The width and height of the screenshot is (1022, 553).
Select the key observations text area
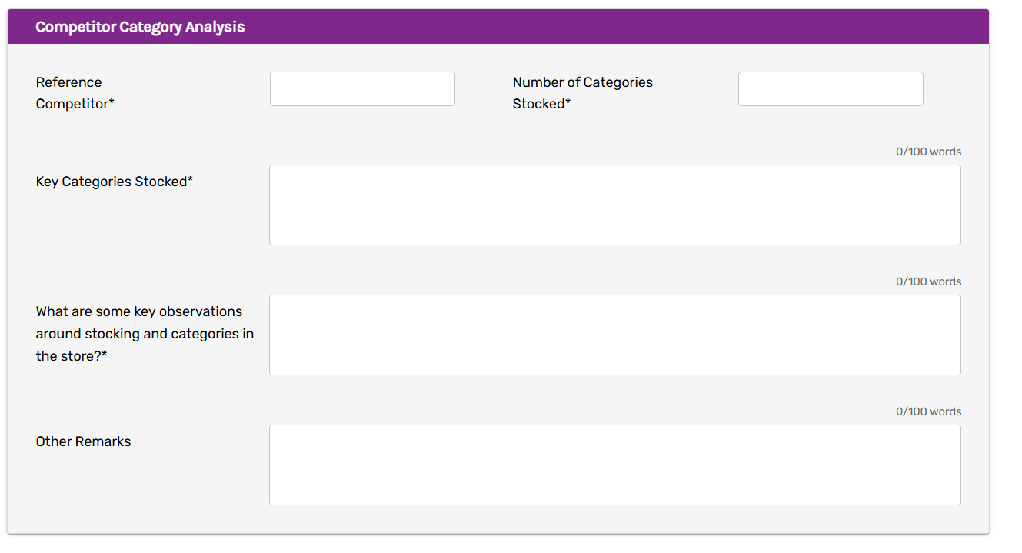tap(614, 335)
